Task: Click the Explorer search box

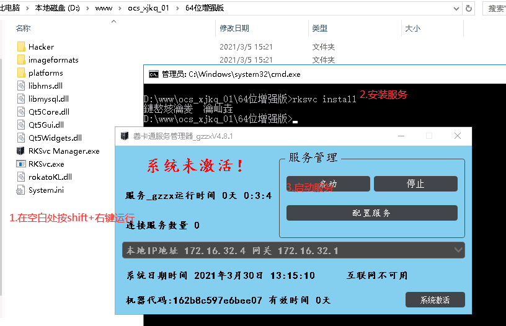Action: coord(494,9)
